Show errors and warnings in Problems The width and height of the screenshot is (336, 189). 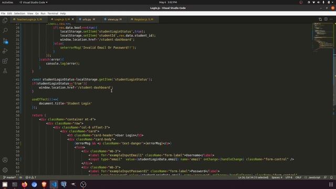(31, 177)
